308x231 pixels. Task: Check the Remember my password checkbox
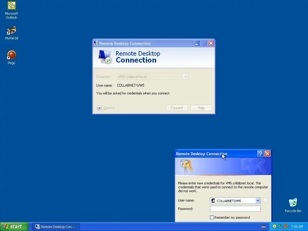(212, 217)
